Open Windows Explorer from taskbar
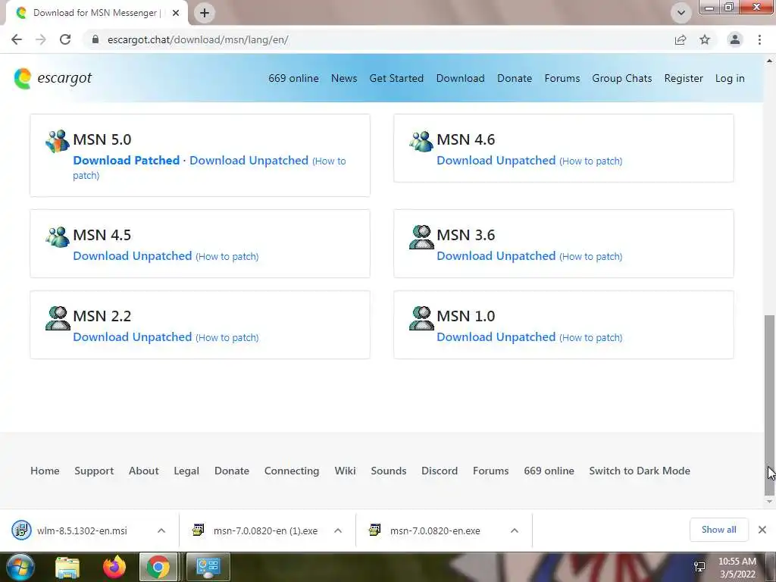 [x=67, y=567]
